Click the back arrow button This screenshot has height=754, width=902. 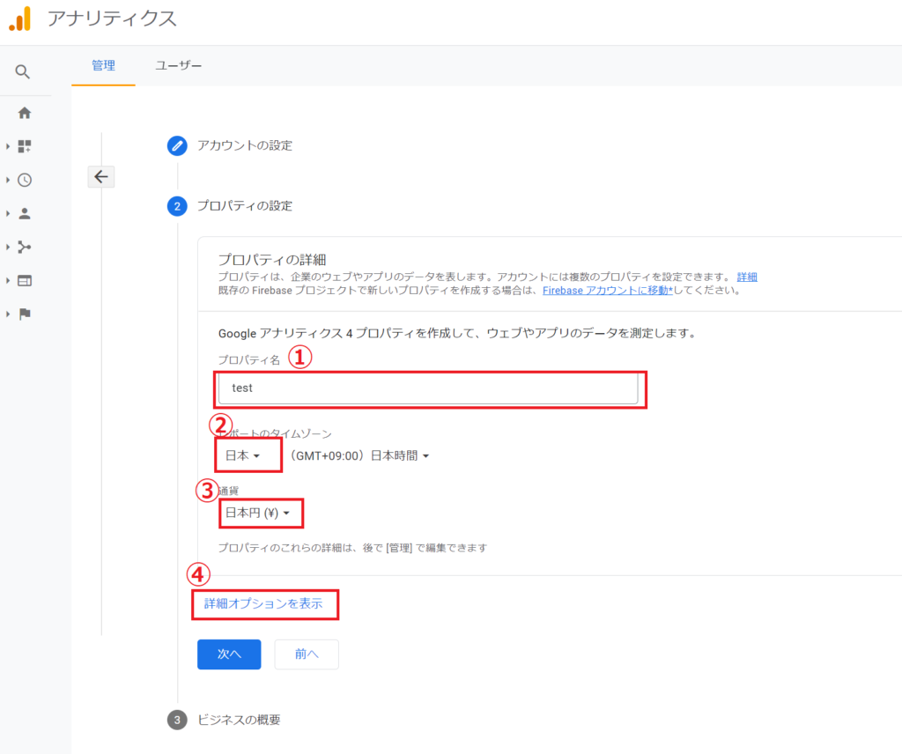(x=101, y=176)
